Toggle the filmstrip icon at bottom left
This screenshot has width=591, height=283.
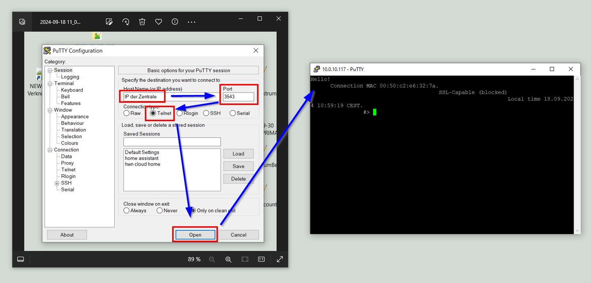[21, 259]
